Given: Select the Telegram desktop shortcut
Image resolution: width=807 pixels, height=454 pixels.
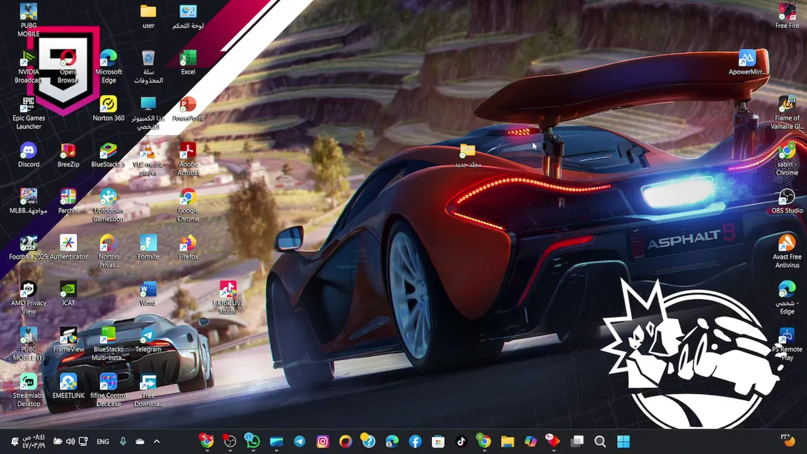Looking at the screenshot, I should click(x=148, y=340).
